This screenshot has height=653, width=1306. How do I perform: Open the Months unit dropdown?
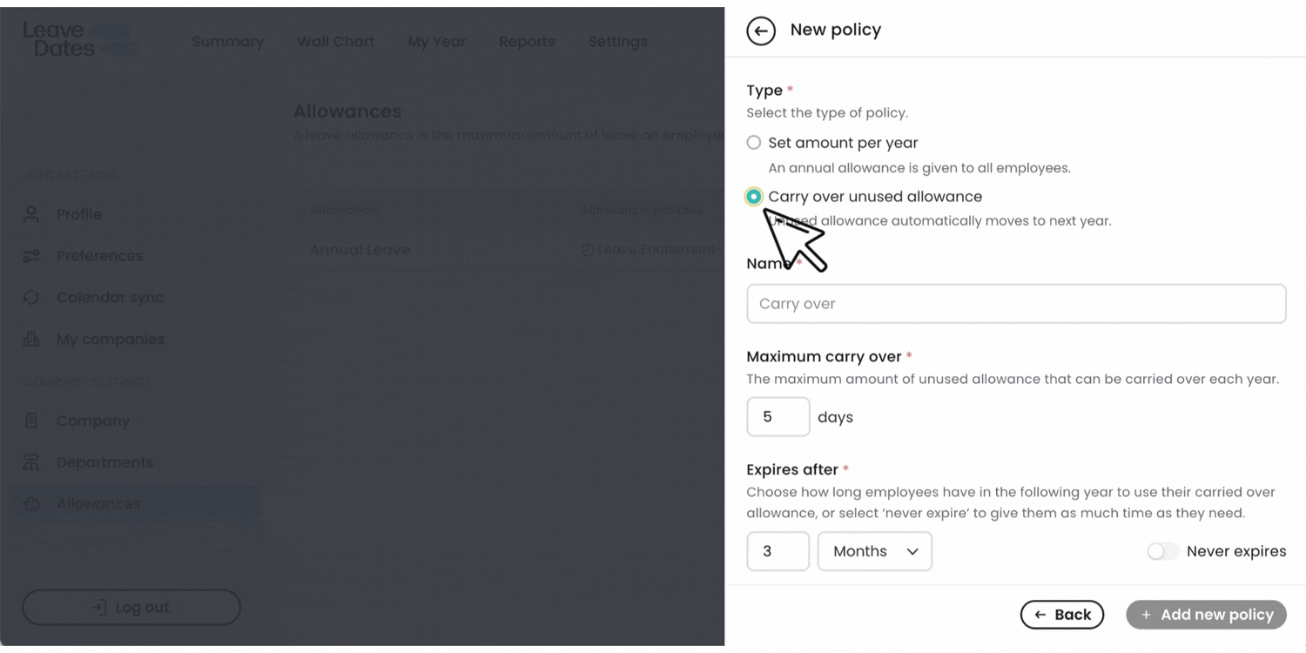[875, 551]
